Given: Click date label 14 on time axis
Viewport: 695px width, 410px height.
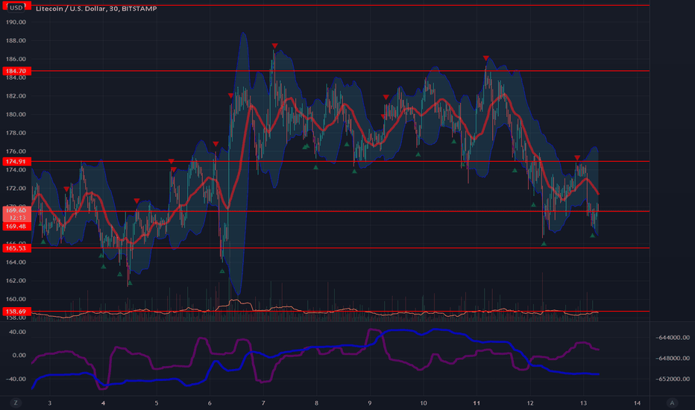Looking at the screenshot, I should click(x=637, y=403).
